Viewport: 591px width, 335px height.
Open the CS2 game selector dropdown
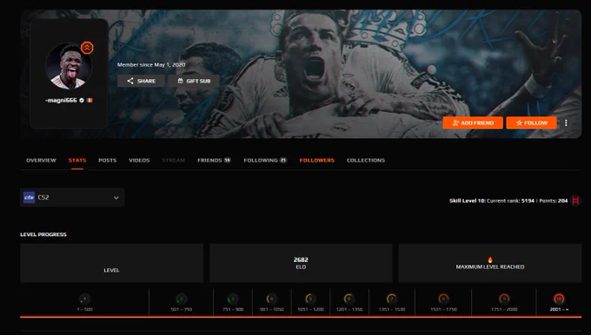pyautogui.click(x=72, y=198)
